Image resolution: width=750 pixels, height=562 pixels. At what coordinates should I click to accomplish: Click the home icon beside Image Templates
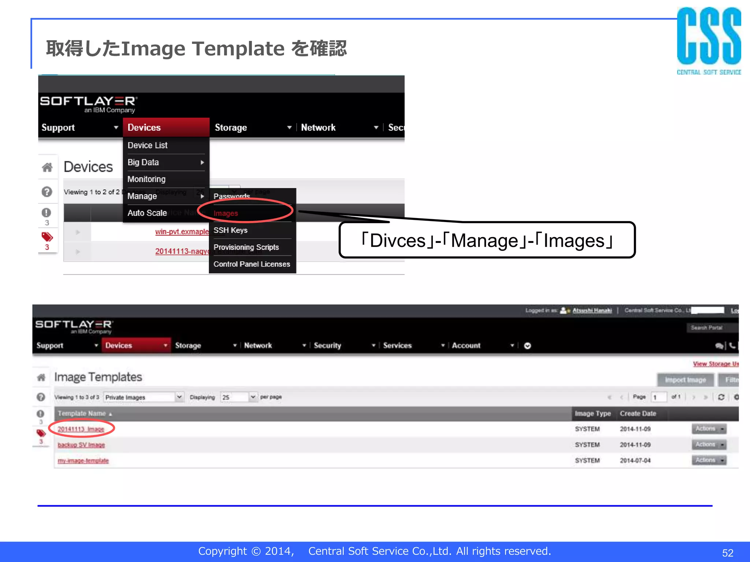(x=41, y=377)
